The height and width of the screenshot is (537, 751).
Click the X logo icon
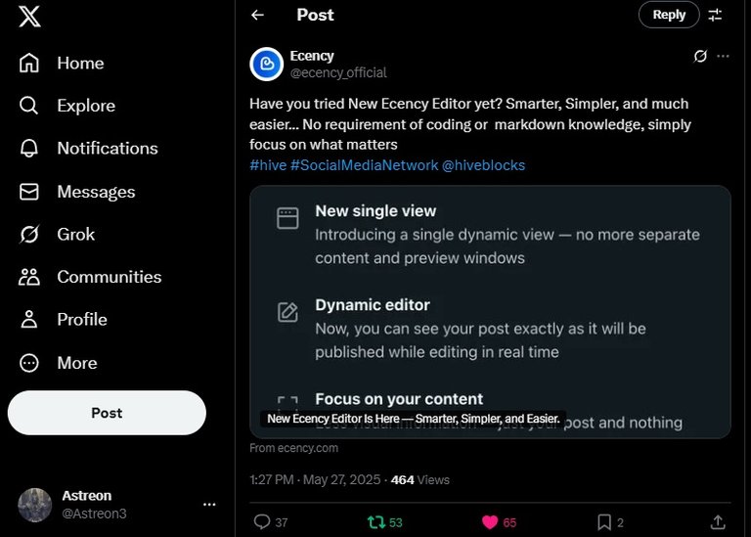pos(29,16)
